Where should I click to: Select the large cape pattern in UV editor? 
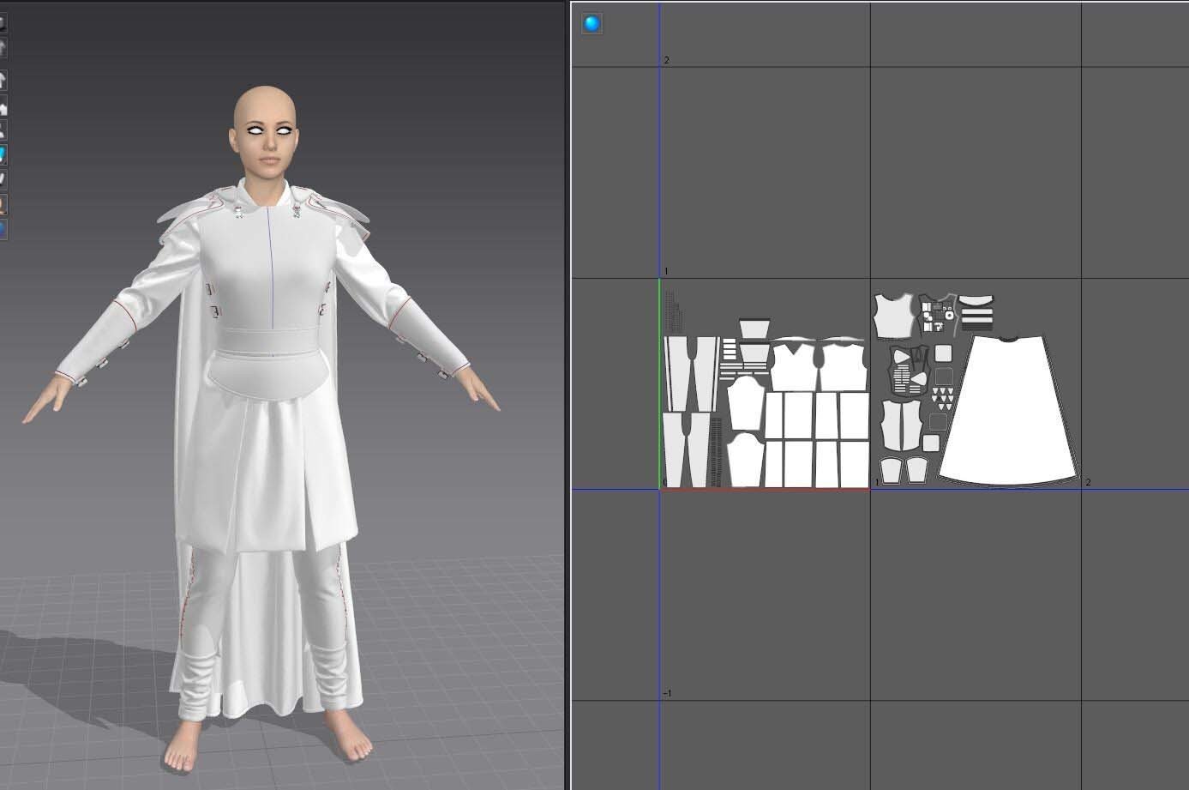tap(1008, 412)
